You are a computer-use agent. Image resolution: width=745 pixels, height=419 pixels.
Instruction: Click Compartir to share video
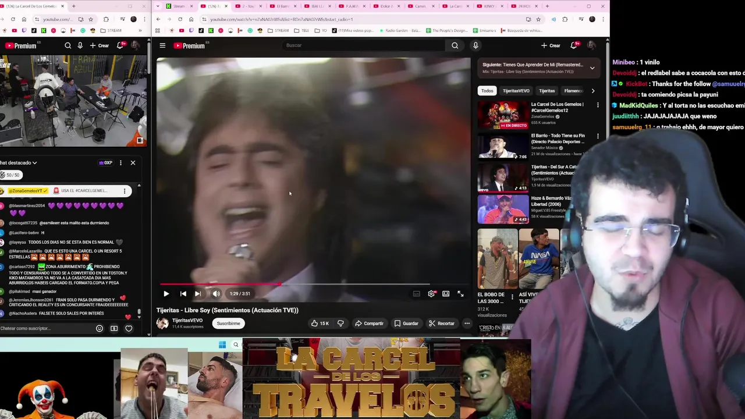369,324
